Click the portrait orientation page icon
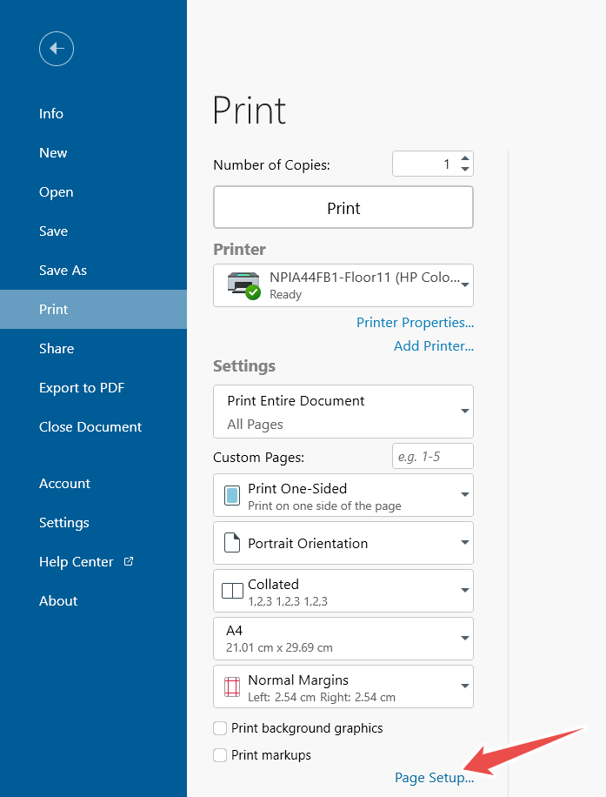This screenshot has width=606, height=797. coord(232,544)
